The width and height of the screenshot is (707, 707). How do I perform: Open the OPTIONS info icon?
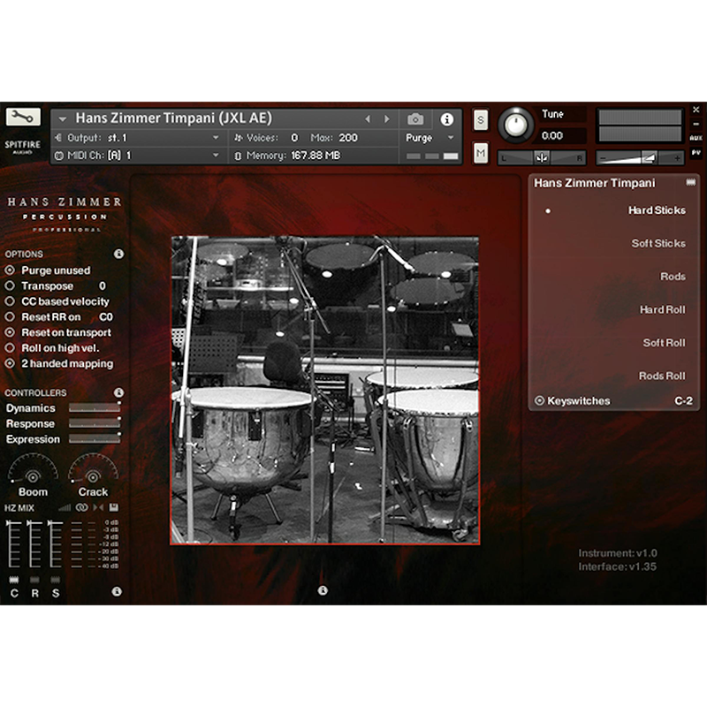(x=118, y=254)
